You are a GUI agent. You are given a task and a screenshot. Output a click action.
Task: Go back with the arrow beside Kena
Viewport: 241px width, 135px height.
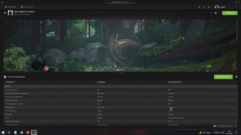(5, 13)
